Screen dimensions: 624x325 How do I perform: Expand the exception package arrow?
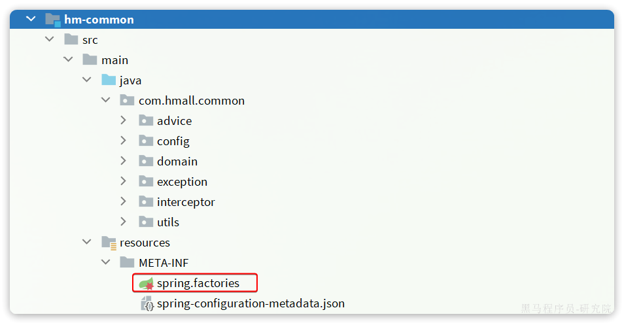coord(124,182)
